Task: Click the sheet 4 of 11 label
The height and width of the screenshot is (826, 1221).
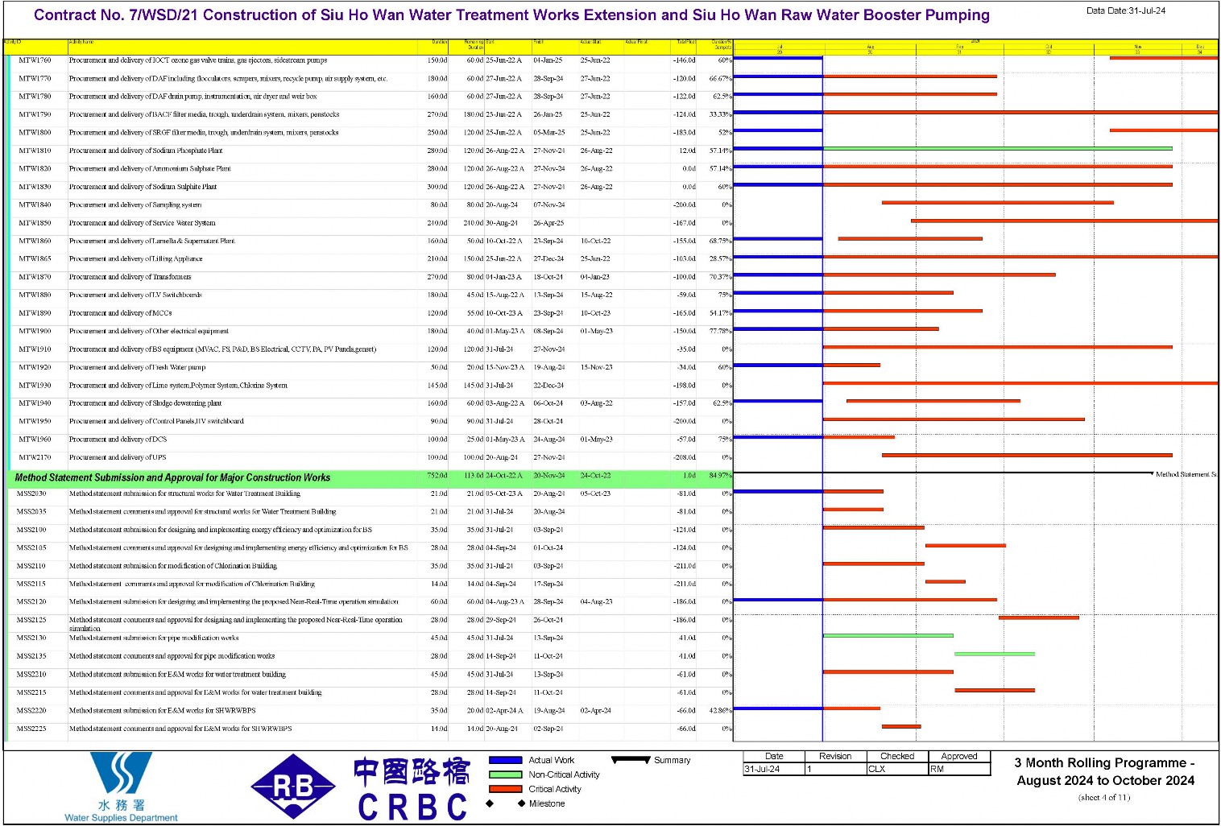Action: pos(1104,798)
